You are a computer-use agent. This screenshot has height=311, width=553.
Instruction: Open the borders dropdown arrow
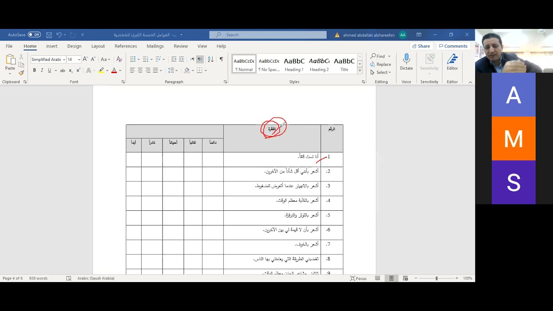tap(206, 70)
